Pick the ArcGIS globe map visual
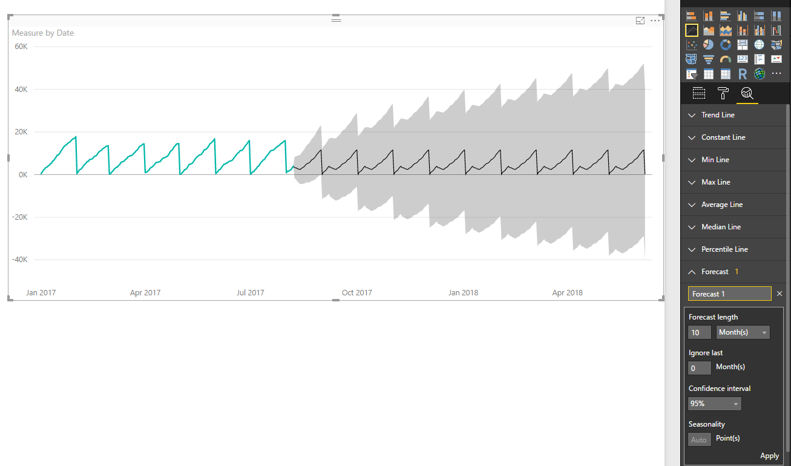The height and width of the screenshot is (466, 791). click(x=760, y=74)
